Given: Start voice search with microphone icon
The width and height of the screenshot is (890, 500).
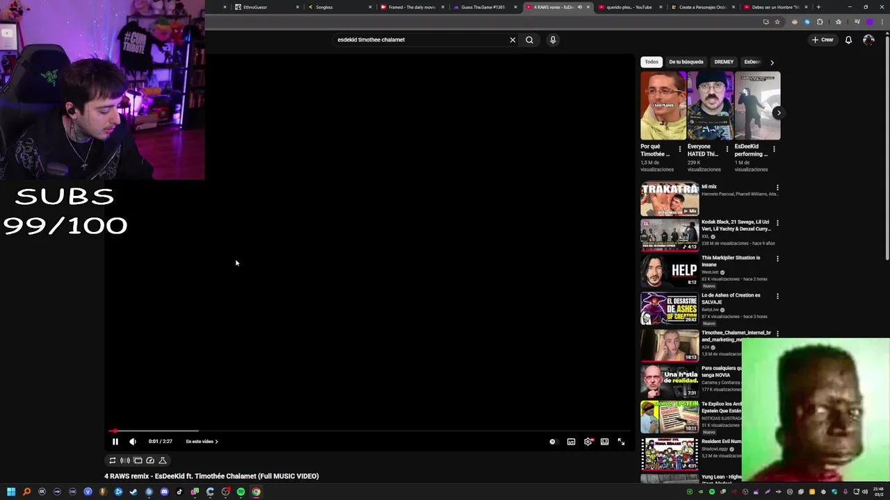Looking at the screenshot, I should tap(553, 40).
